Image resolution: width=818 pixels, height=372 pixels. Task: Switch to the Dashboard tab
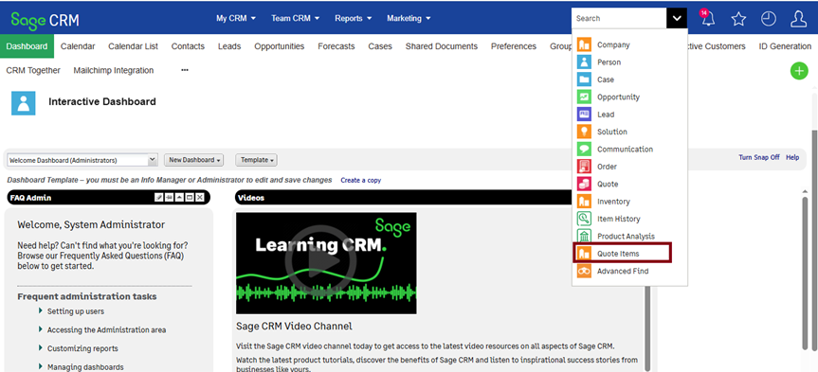pos(27,46)
